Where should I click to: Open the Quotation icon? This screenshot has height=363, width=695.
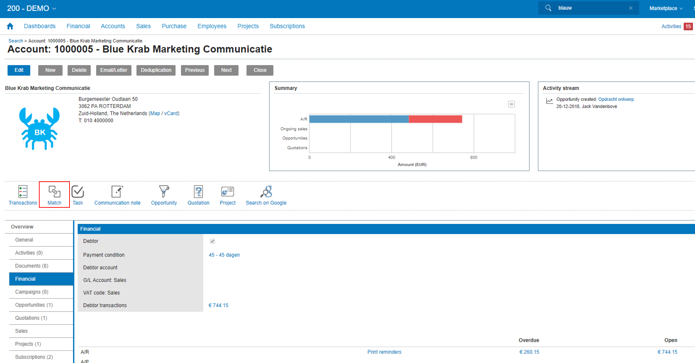[198, 192]
